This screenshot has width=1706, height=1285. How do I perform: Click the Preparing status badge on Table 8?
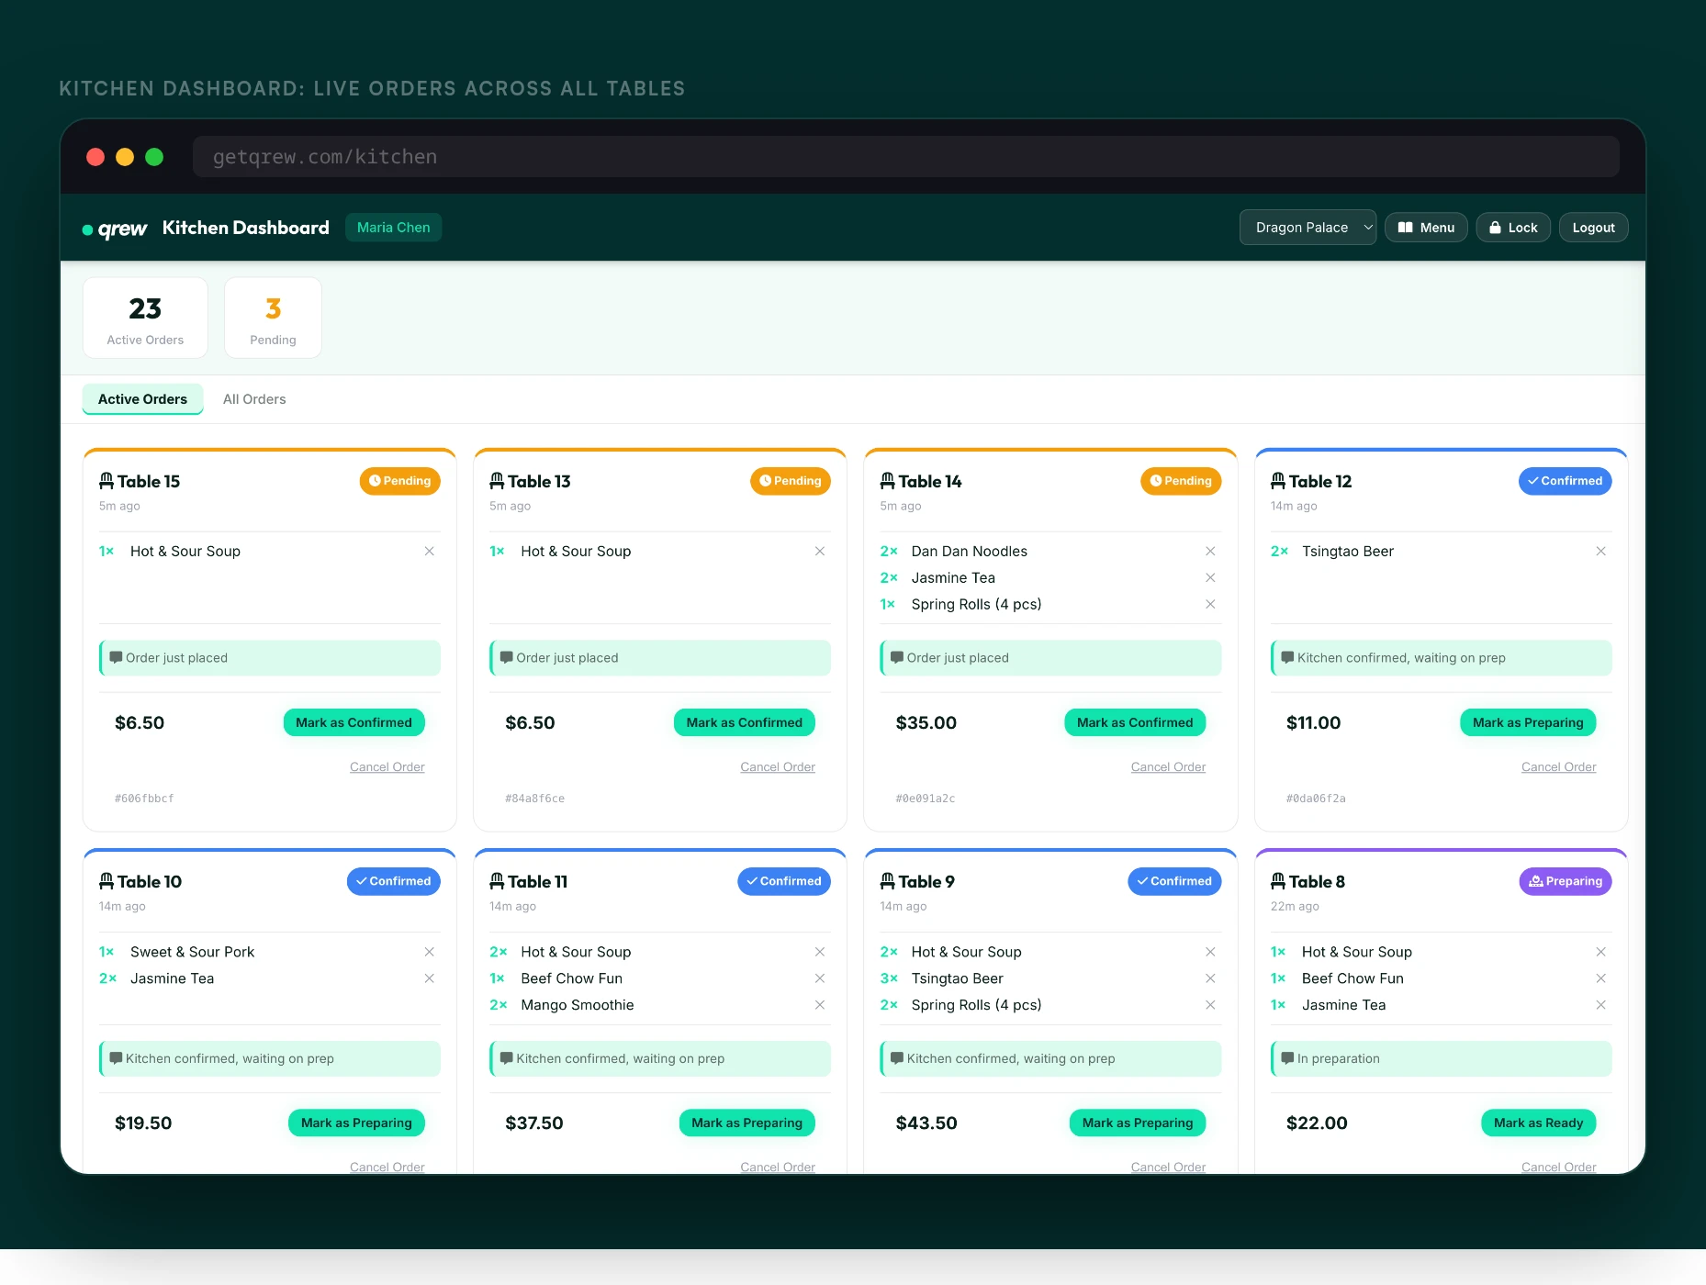coord(1566,881)
